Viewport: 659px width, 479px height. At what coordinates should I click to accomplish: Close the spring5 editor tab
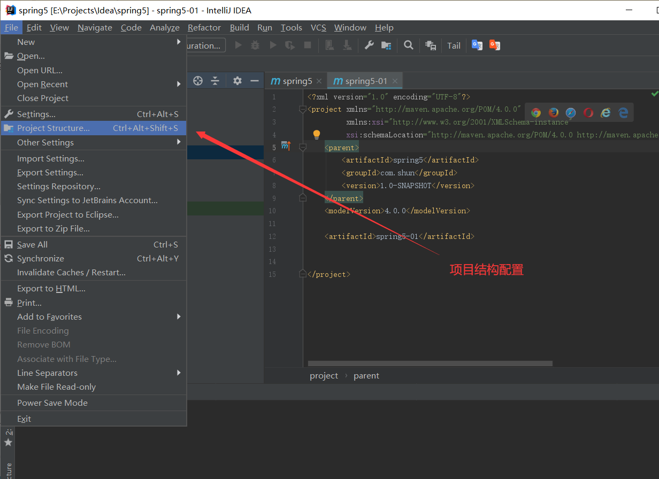319,81
